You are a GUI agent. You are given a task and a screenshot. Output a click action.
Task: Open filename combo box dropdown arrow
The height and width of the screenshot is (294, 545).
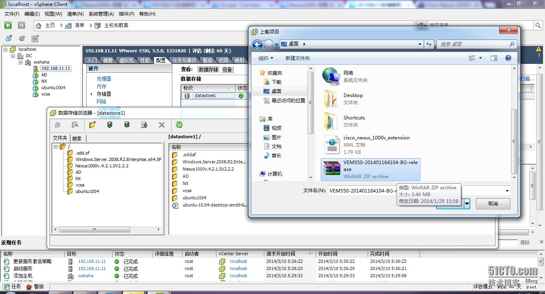(507, 191)
